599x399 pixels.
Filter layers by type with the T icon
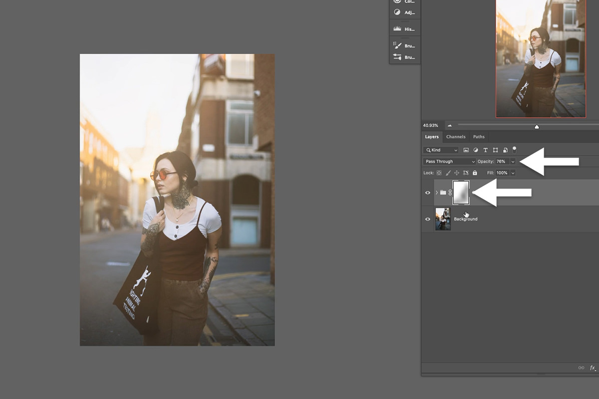tap(485, 150)
